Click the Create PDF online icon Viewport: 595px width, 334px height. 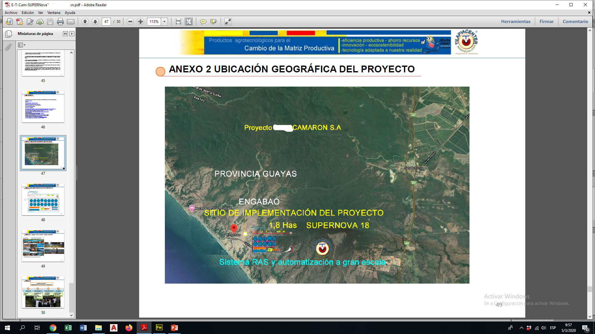point(20,22)
